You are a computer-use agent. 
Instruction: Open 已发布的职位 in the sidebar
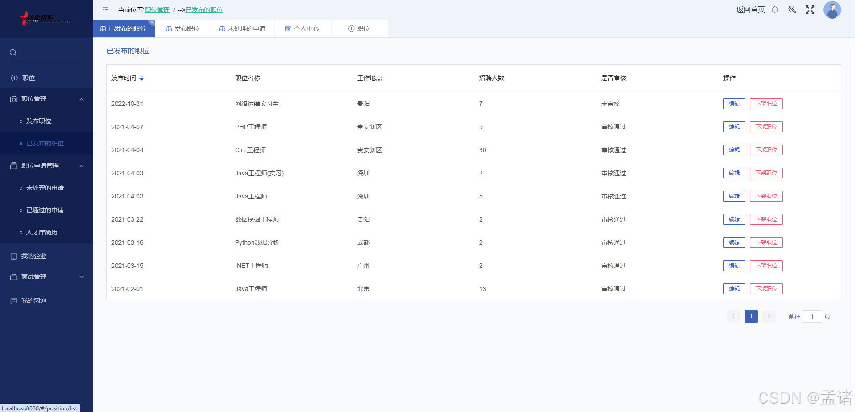point(46,143)
